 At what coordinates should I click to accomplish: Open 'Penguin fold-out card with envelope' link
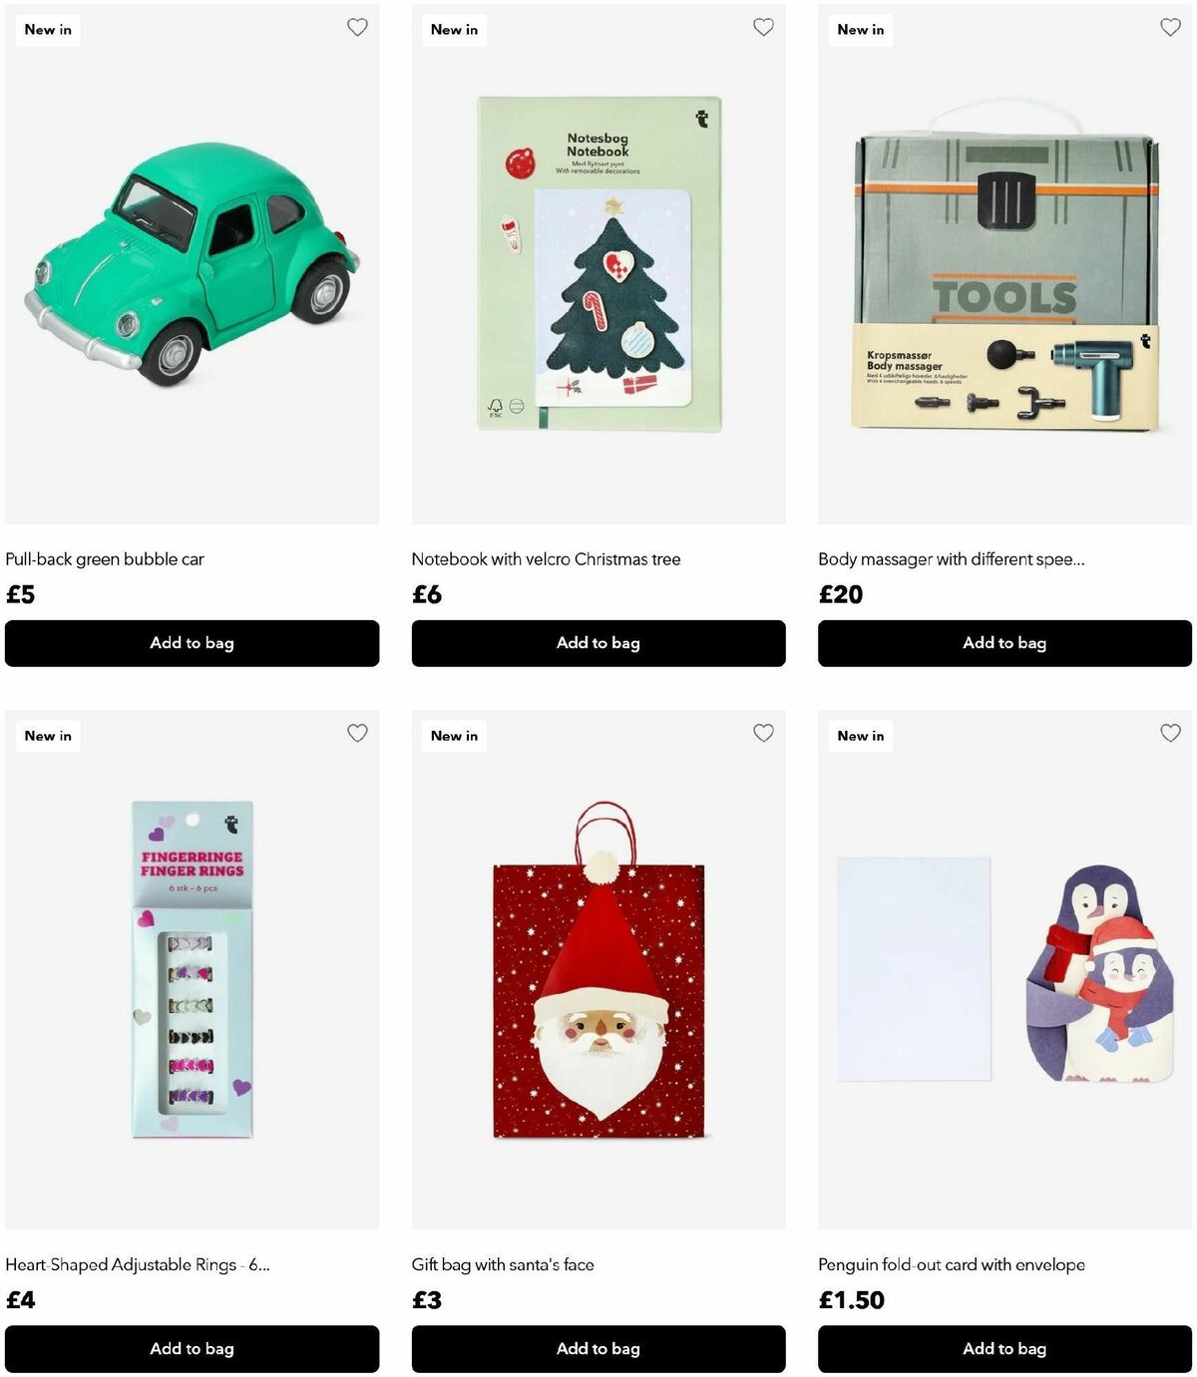tap(952, 1264)
